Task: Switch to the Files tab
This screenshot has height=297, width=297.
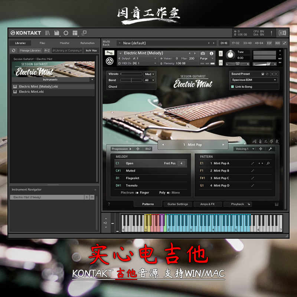Action: tap(42, 43)
